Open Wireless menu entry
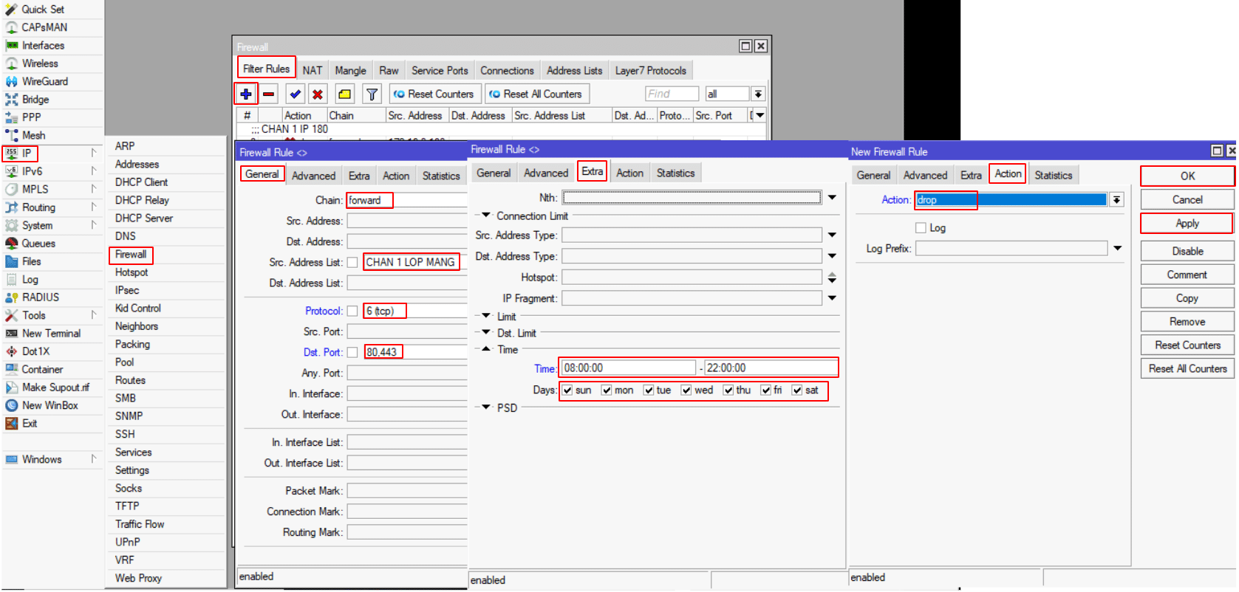Image resolution: width=1239 pixels, height=592 pixels. [x=40, y=63]
